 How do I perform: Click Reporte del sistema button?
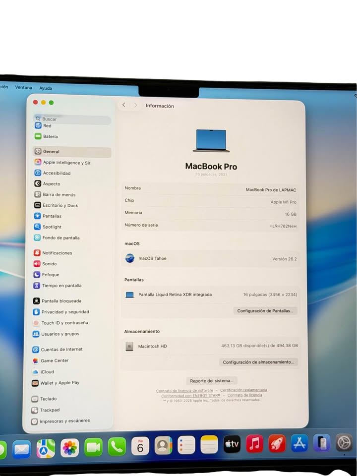pos(212,381)
